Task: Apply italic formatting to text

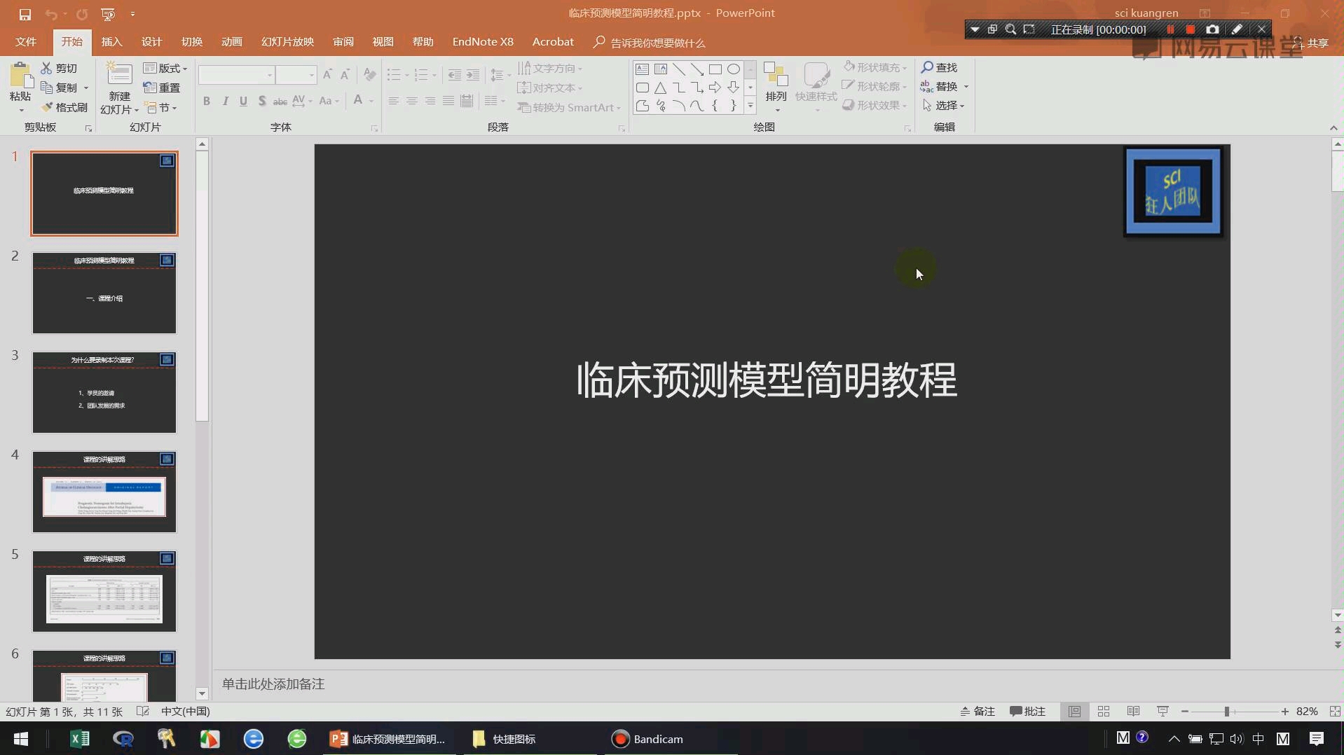Action: point(224,101)
